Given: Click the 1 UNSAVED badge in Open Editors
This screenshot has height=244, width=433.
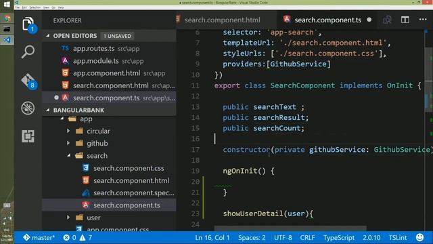Looking at the screenshot, I should tap(117, 36).
